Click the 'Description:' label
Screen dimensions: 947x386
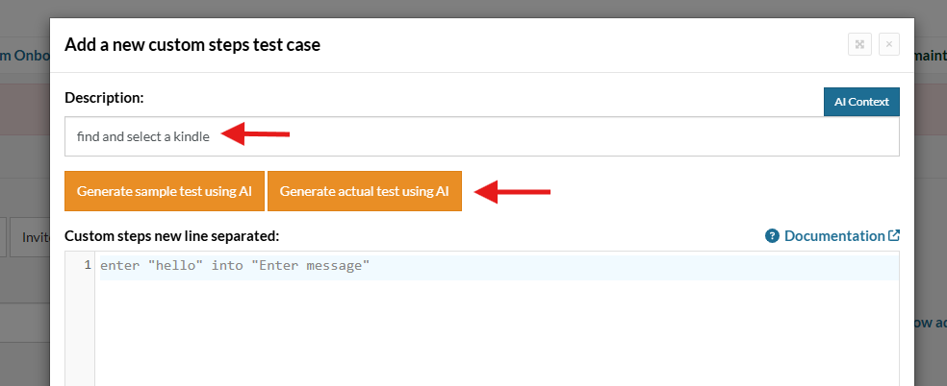tap(104, 97)
